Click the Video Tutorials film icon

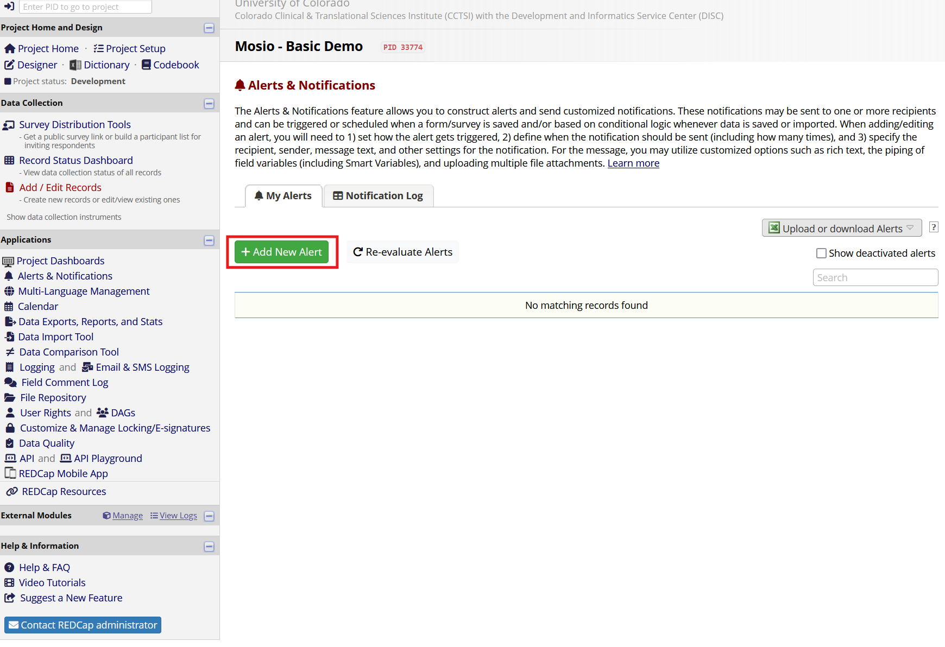pyautogui.click(x=9, y=582)
